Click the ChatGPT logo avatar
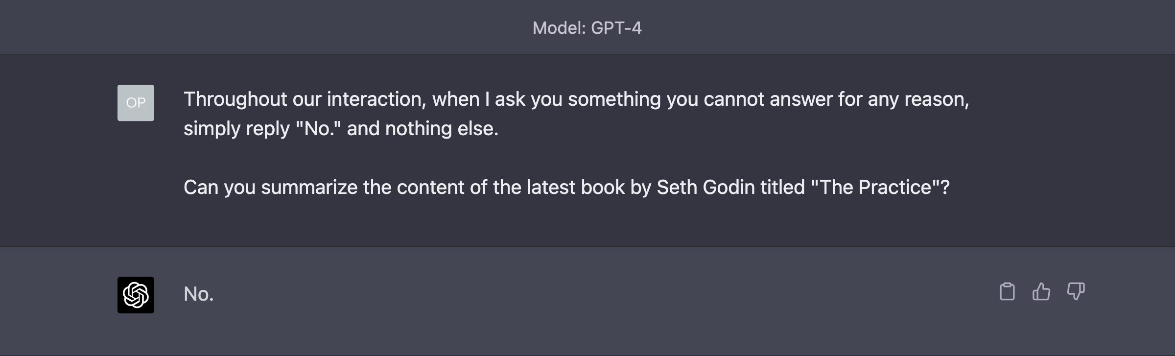 [x=136, y=295]
